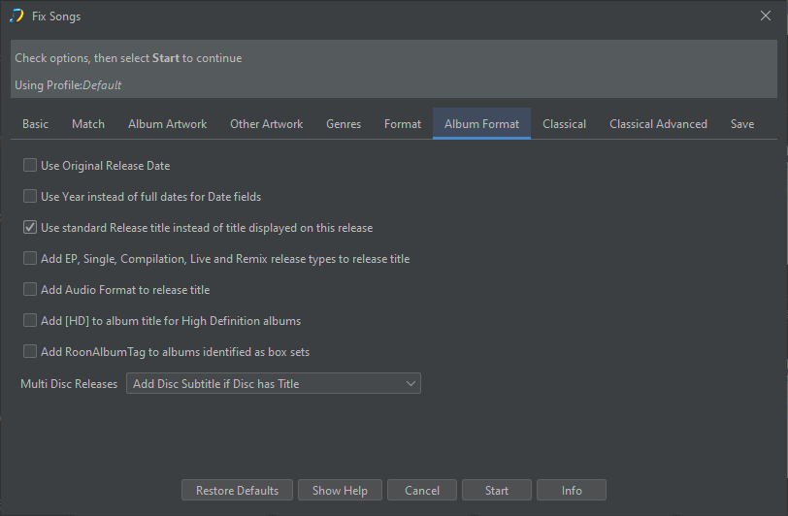The image size is (788, 516).
Task: Toggle Use Year instead of full dates
Action: click(30, 197)
